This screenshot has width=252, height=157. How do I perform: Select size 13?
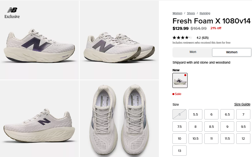[x=179, y=151]
